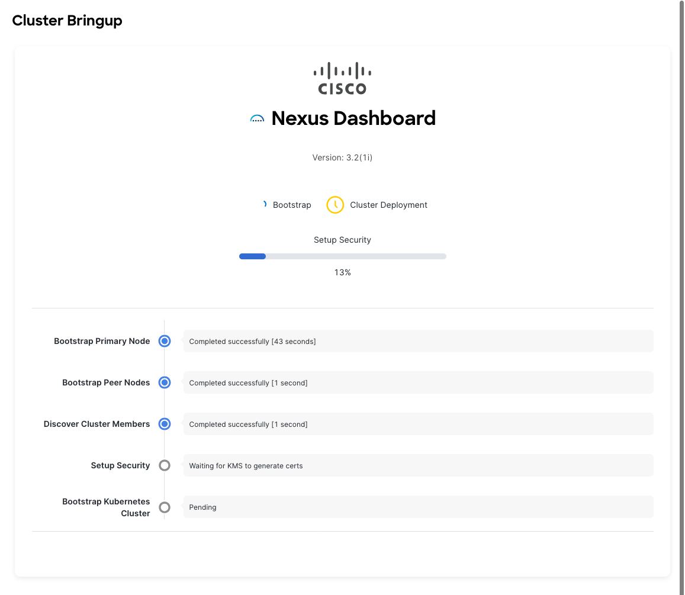Image resolution: width=685 pixels, height=595 pixels.
Task: Click the Setup Security step label
Action: (120, 466)
